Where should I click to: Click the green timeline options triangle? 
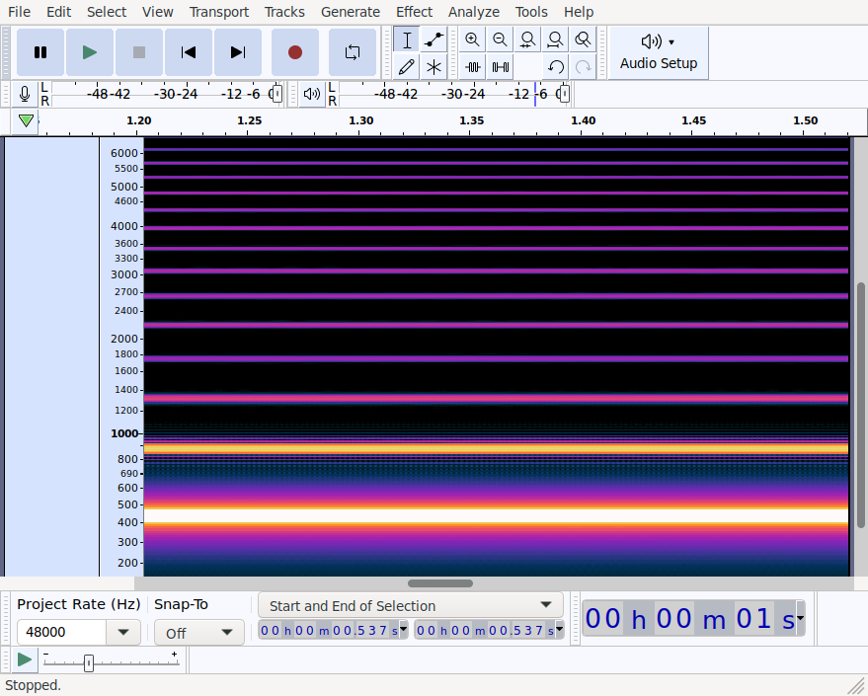26,120
